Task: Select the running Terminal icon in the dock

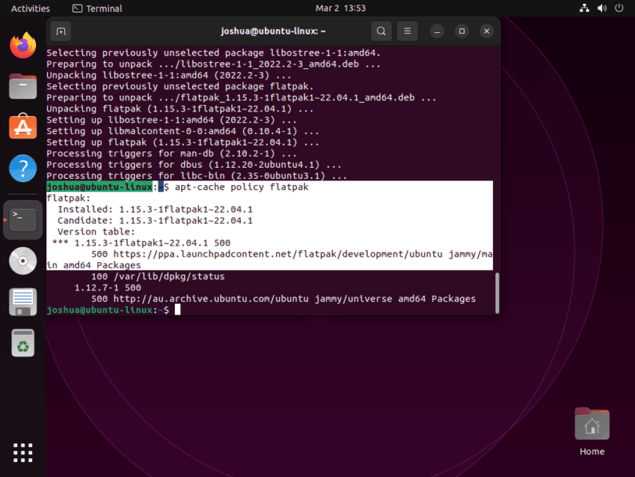Action: pos(23,220)
